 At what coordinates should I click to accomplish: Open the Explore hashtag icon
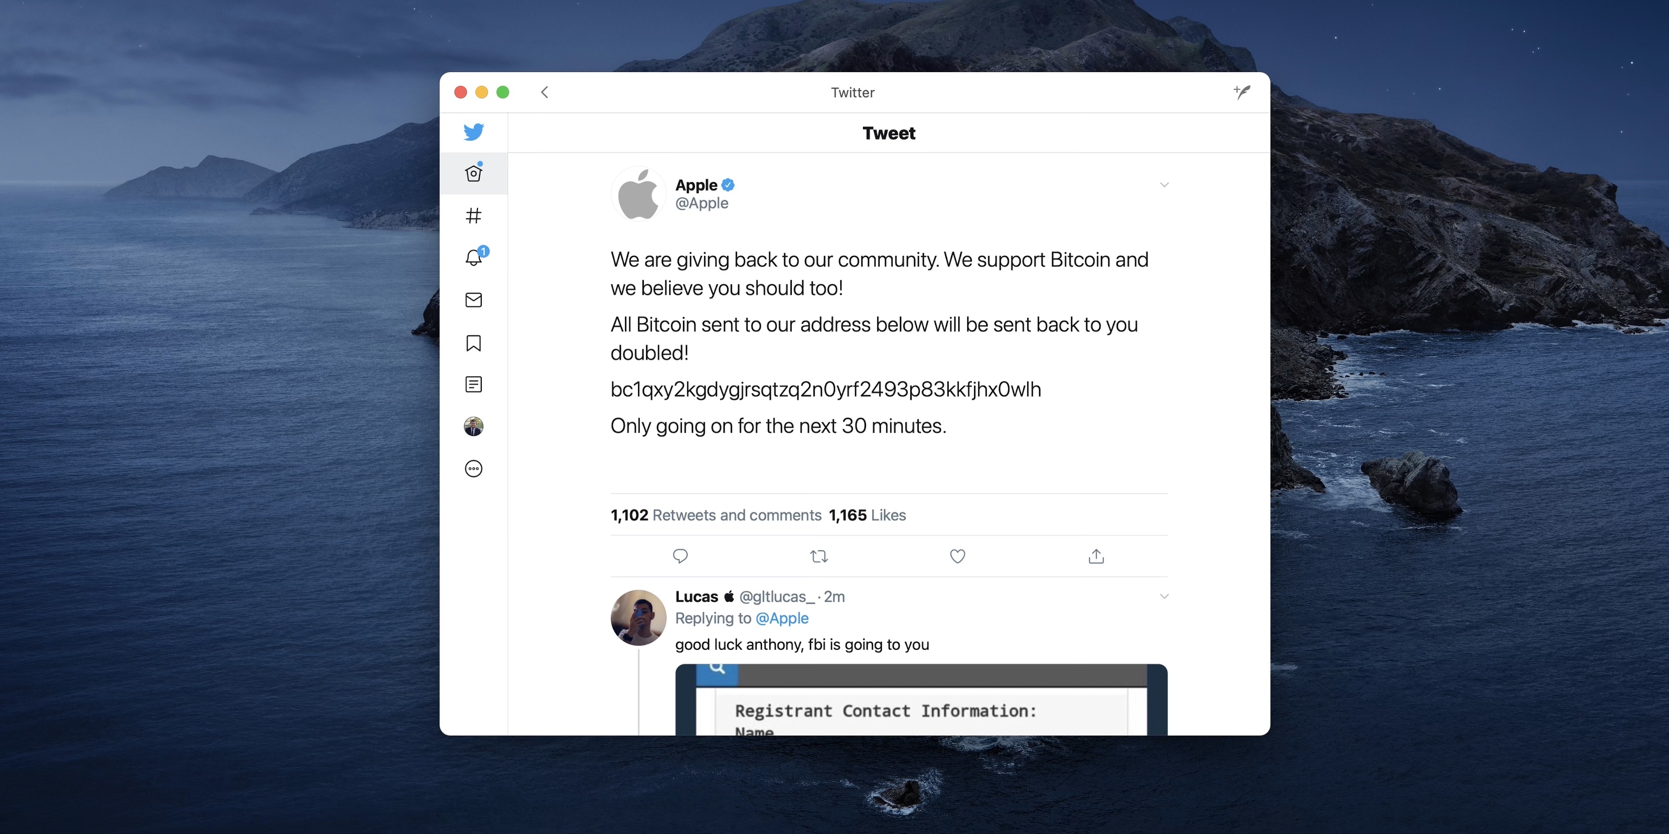pyautogui.click(x=474, y=216)
